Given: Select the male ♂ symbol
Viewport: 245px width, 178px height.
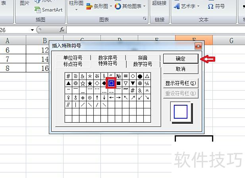Looking at the screenshot, I should (75, 98).
